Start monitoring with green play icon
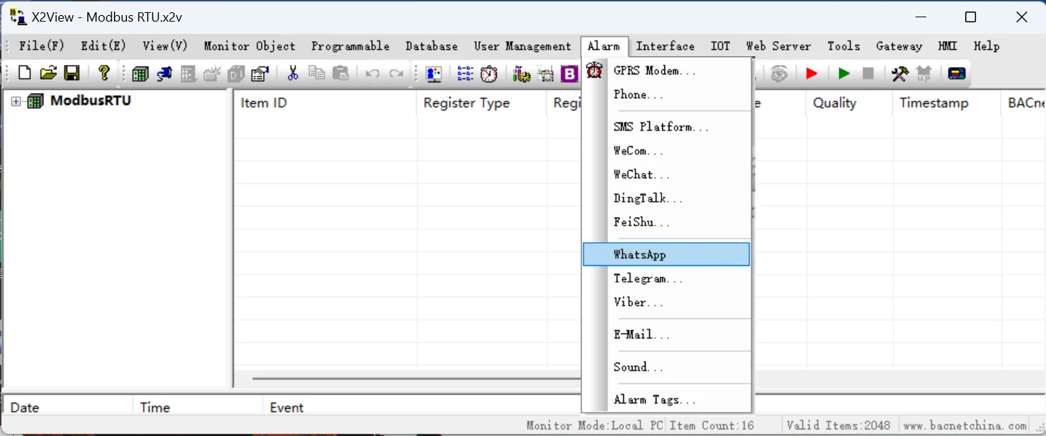 [844, 74]
